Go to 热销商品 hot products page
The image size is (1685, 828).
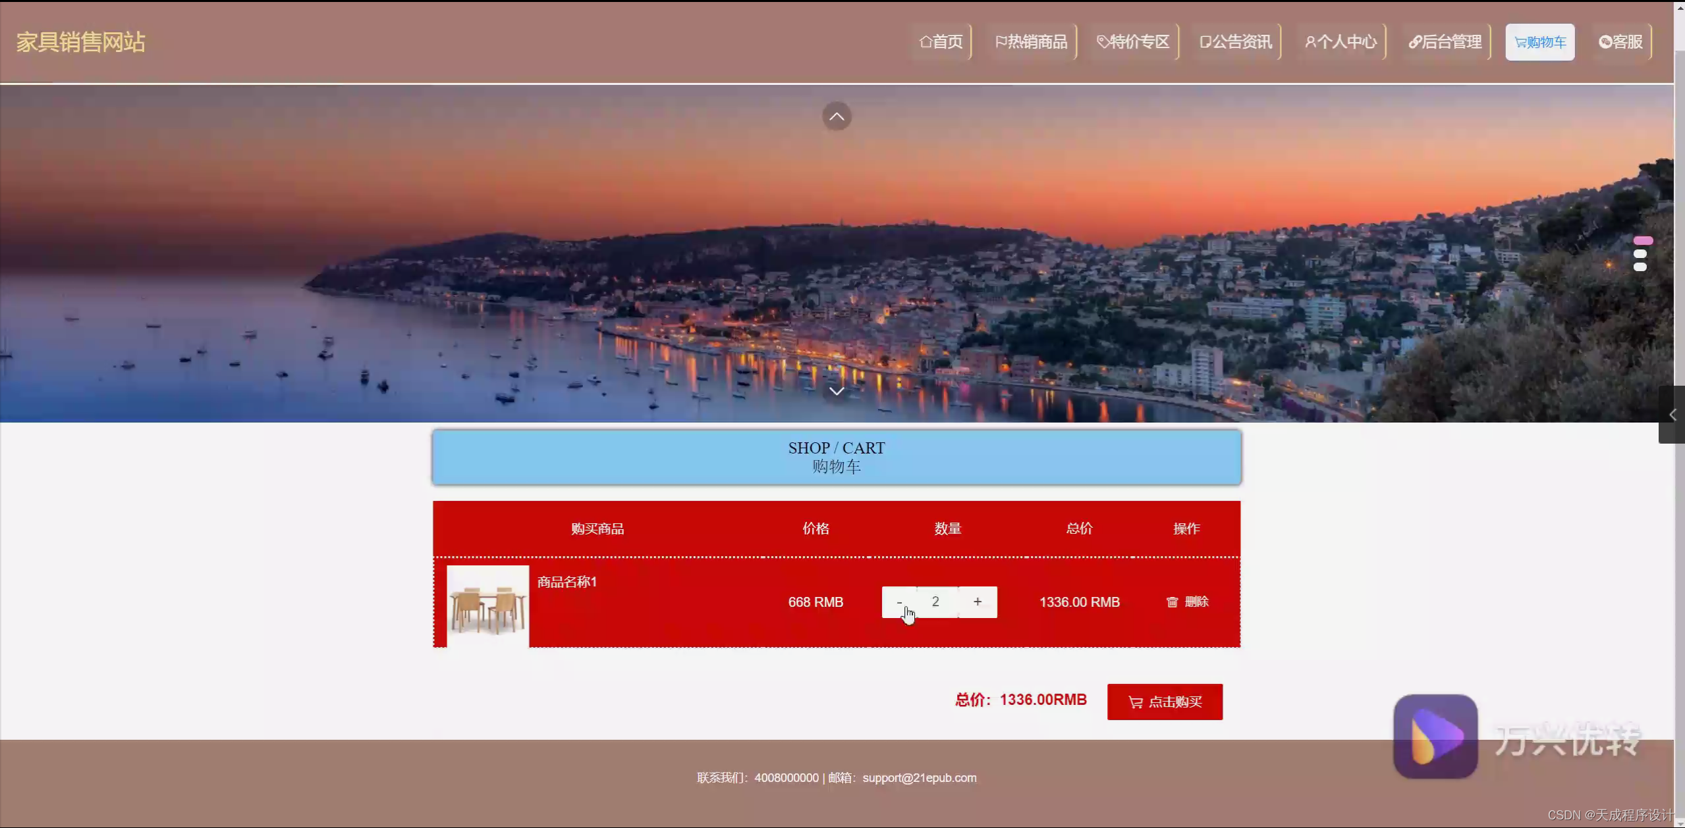pyautogui.click(x=1032, y=42)
